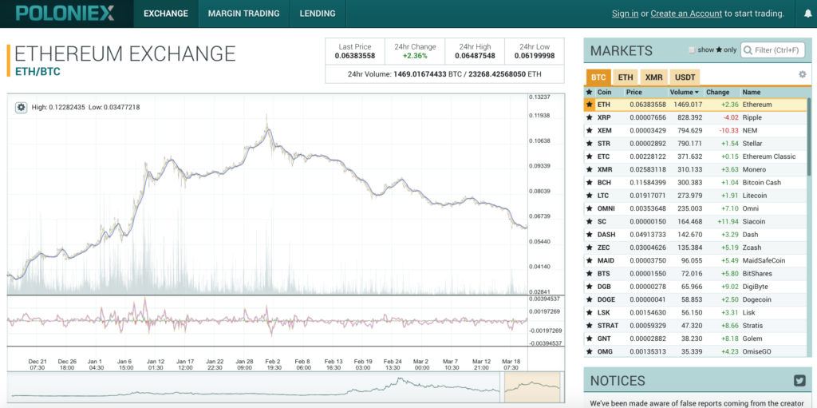This screenshot has width=817, height=408.
Task: Toggle the ZEC favorite star
Action: (x=590, y=248)
